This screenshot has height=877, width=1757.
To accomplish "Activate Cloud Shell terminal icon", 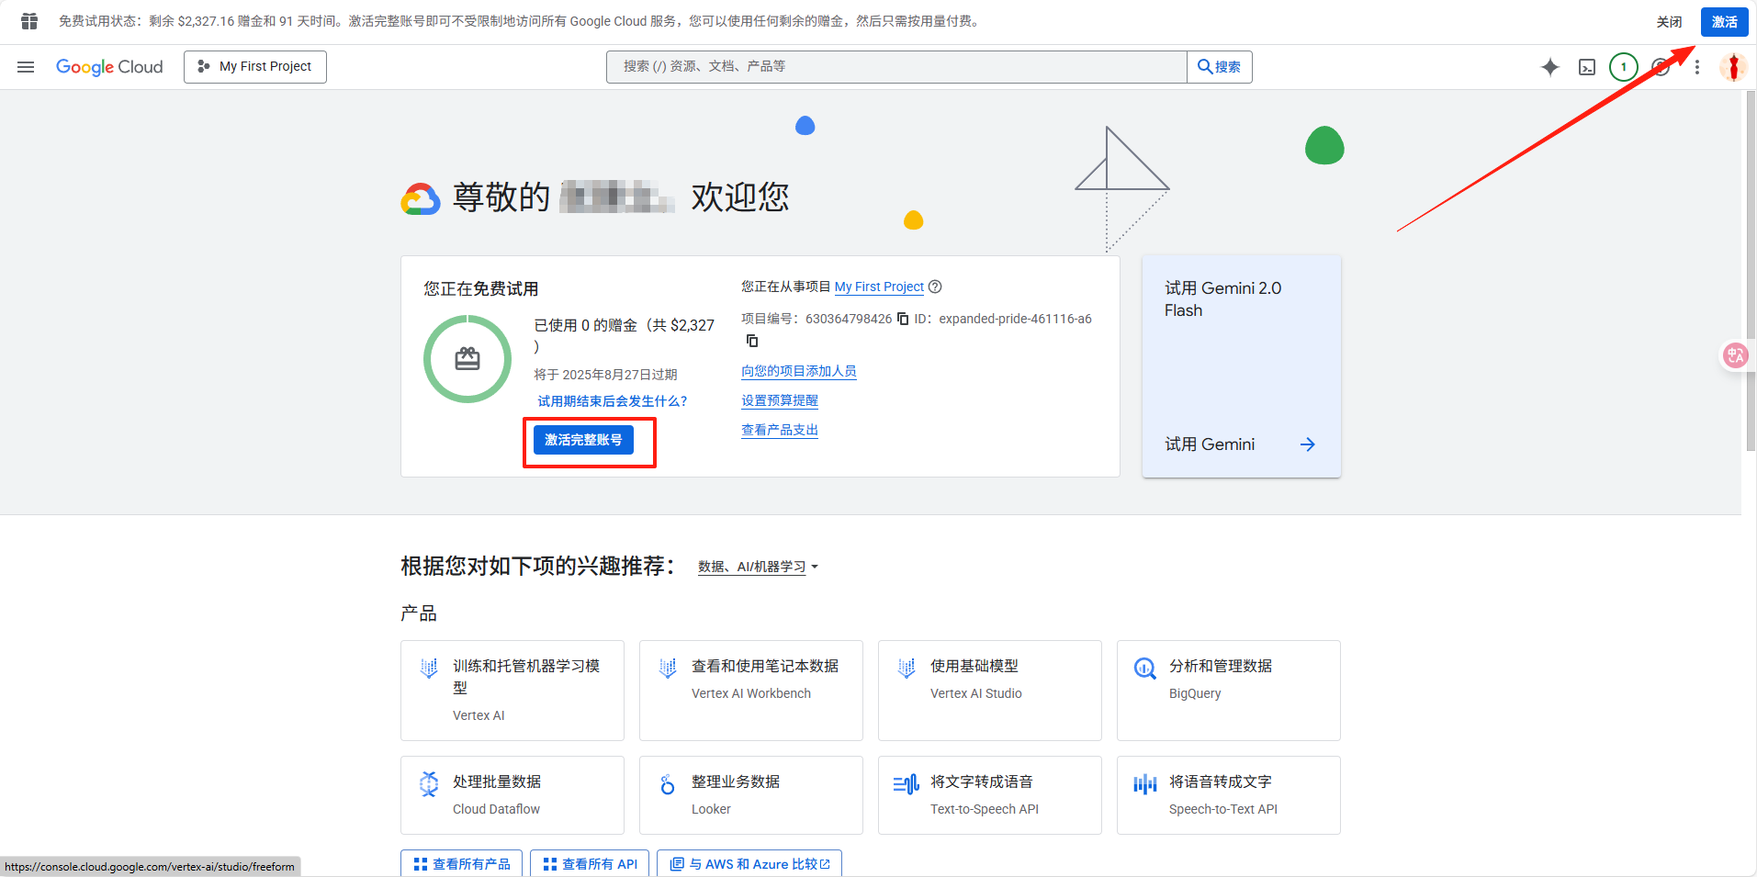I will coord(1587,67).
